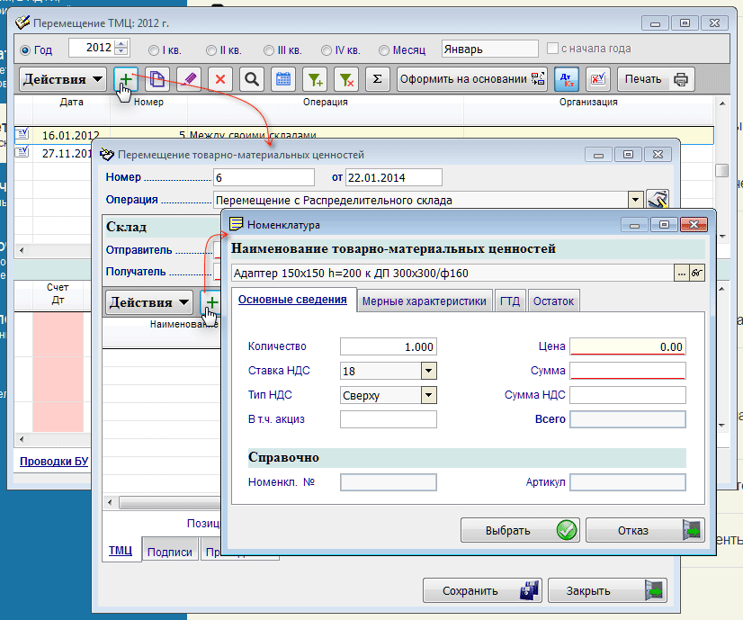Open the Проводки БУ link
This screenshot has width=743, height=620.
click(x=54, y=462)
